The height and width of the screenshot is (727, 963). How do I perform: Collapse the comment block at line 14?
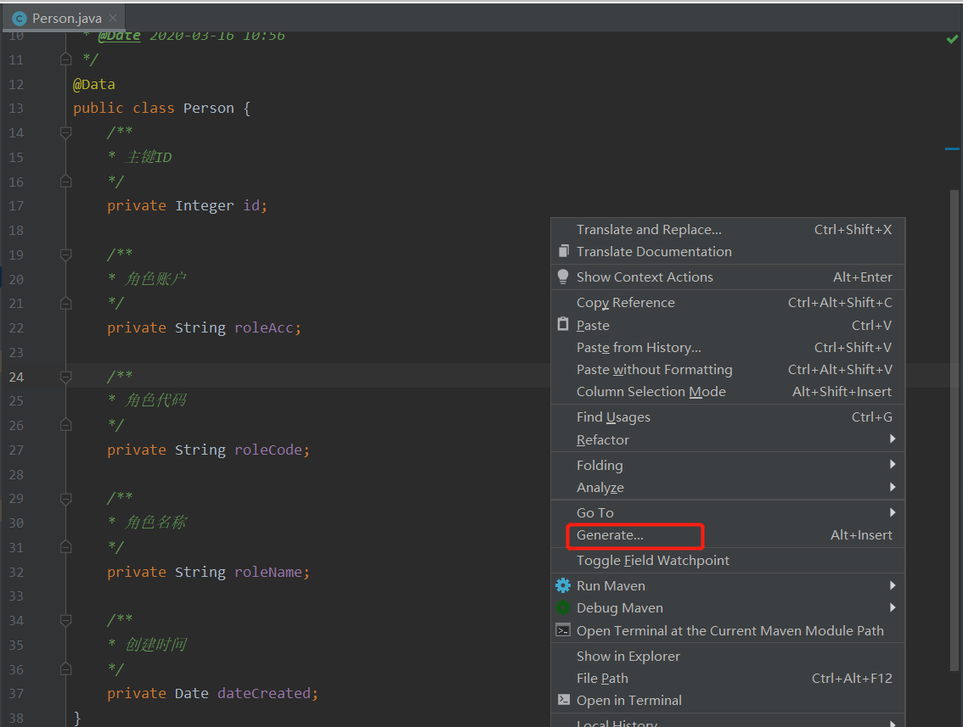65,132
